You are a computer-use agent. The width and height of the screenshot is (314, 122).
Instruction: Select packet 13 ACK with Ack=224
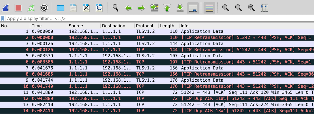pos(157,104)
